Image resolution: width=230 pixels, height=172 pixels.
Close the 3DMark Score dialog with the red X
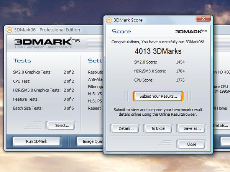[x=203, y=18]
